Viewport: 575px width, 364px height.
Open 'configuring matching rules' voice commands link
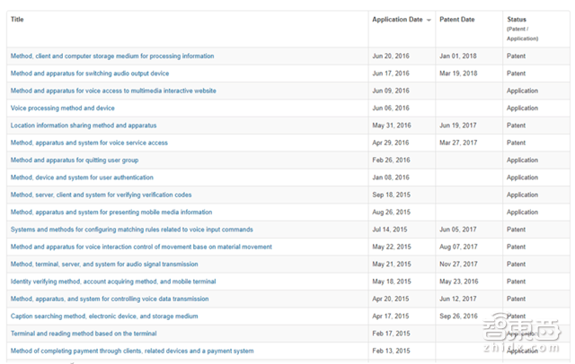pyautogui.click(x=131, y=230)
